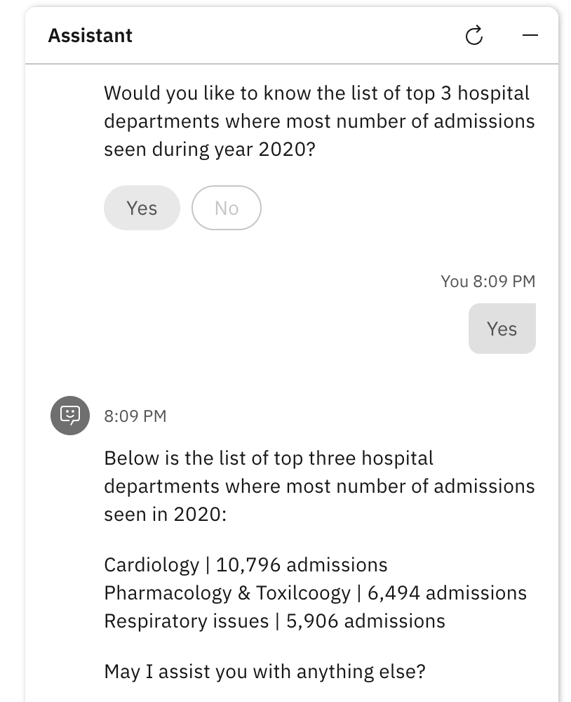The image size is (571, 702).
Task: Click the "Pharmacology & Toxilcoogy" department name
Action: (x=227, y=593)
